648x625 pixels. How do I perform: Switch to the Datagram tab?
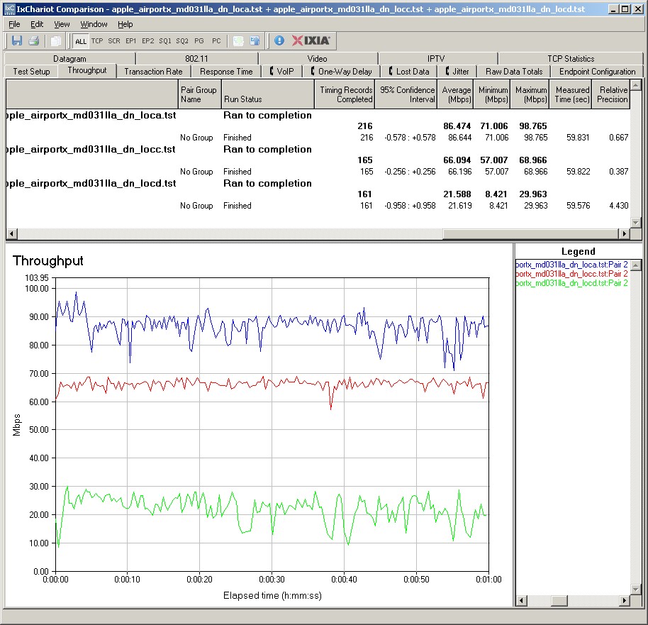(x=69, y=59)
